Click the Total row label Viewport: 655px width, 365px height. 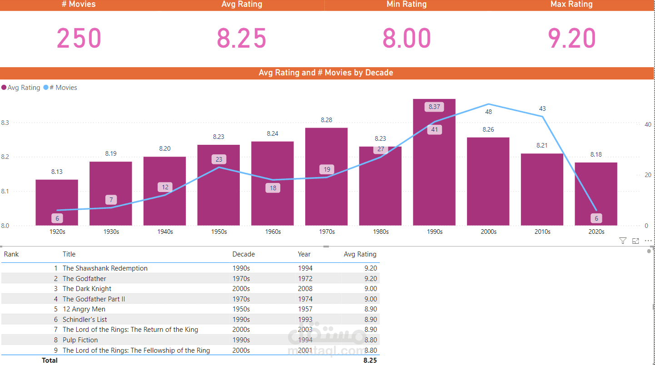click(50, 360)
